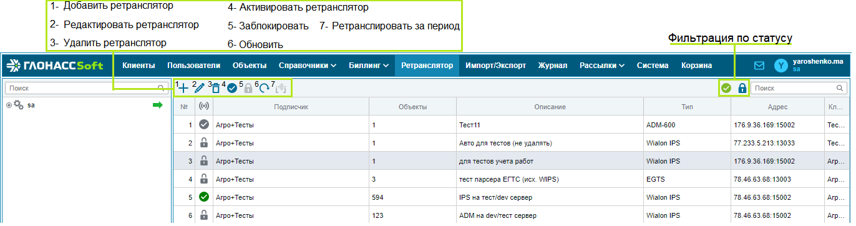Click the pencil icon to edit retranslator
This screenshot has width=856, height=226.
click(x=200, y=88)
